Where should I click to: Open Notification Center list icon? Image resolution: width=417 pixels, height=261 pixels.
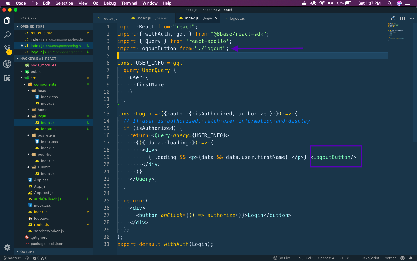(x=408, y=3)
